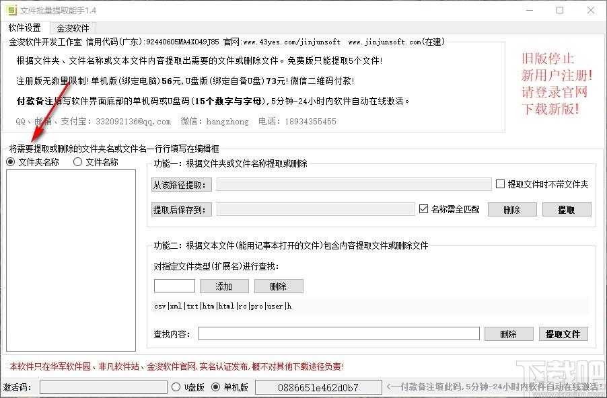The image size is (607, 398).
Task: Click 删除 button beside 提取文件
Action: point(509,334)
